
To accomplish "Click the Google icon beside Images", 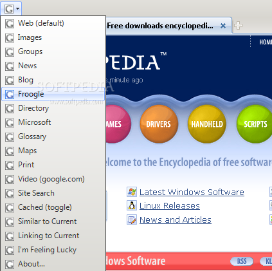I will click(10, 38).
